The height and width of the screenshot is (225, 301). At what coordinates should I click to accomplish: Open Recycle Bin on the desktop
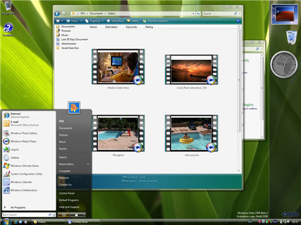pyautogui.click(x=8, y=8)
